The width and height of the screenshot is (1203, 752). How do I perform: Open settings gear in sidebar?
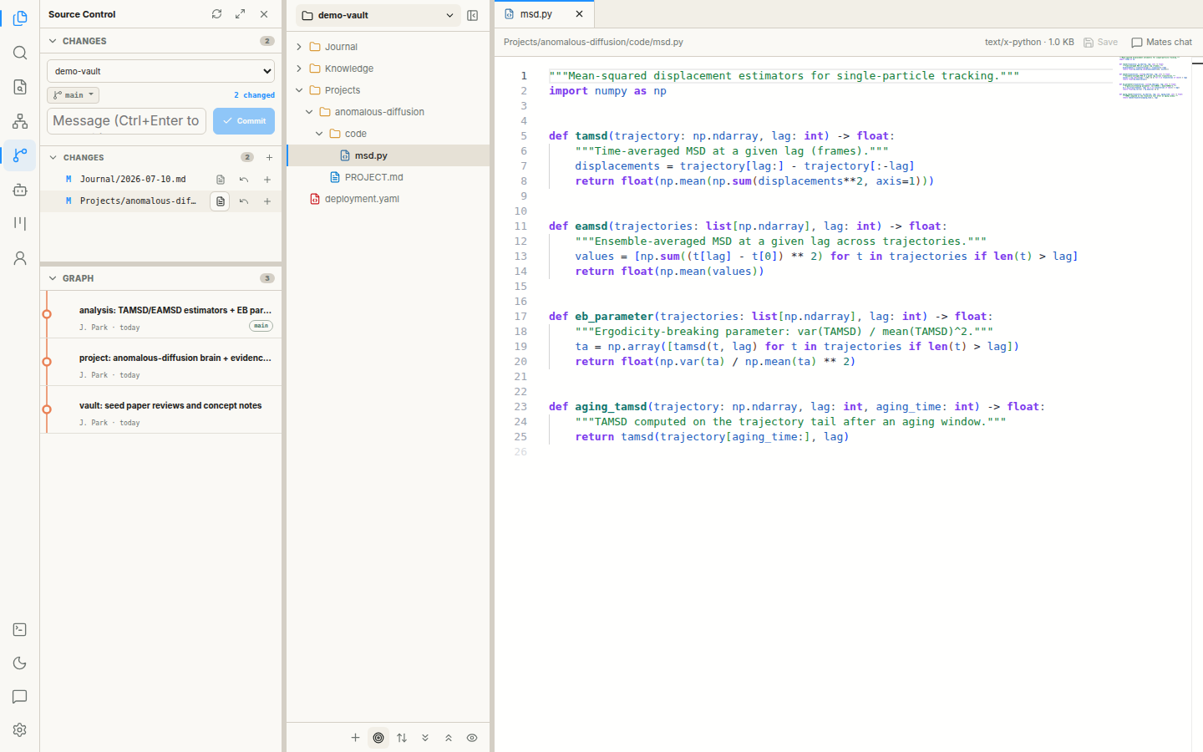click(x=20, y=729)
